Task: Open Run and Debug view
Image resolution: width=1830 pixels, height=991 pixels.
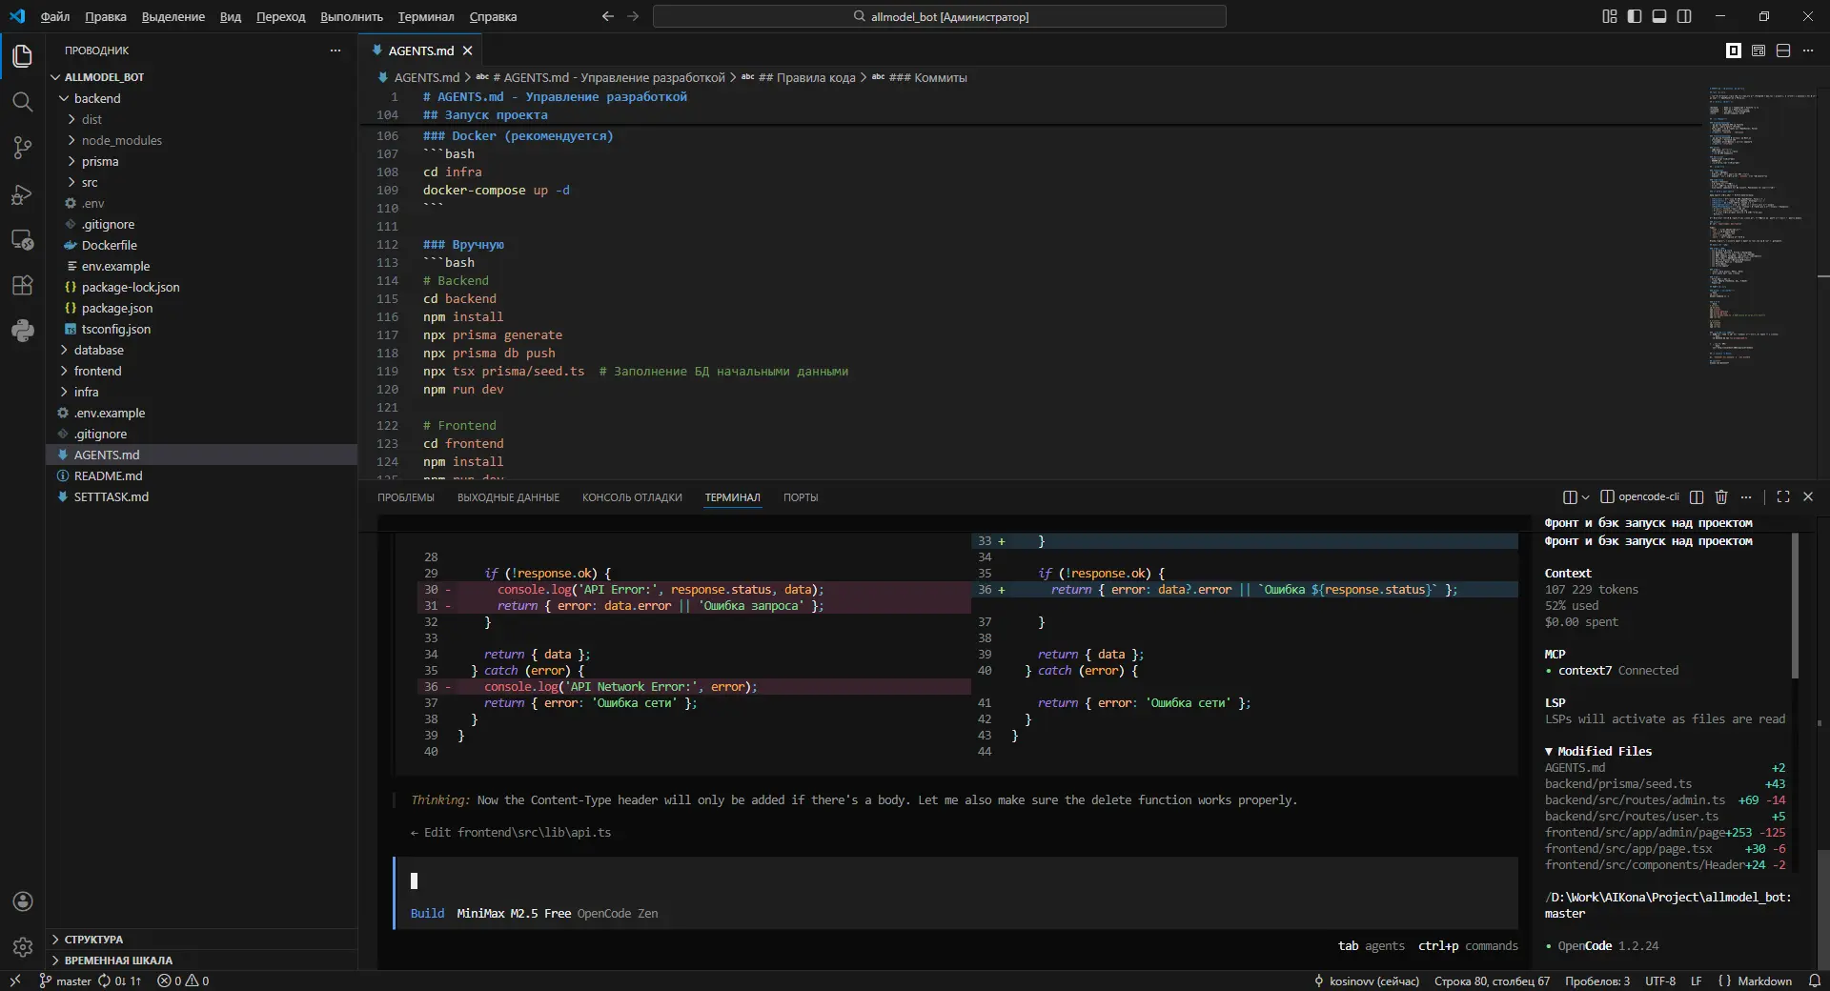Action: pyautogui.click(x=23, y=193)
